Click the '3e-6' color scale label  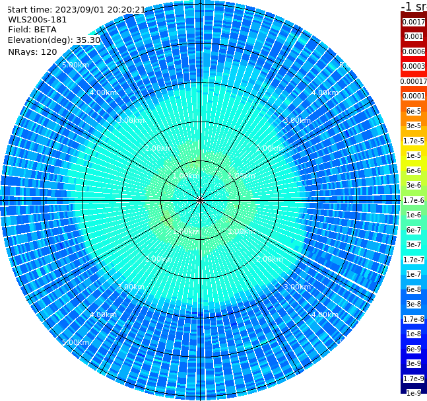414,185
